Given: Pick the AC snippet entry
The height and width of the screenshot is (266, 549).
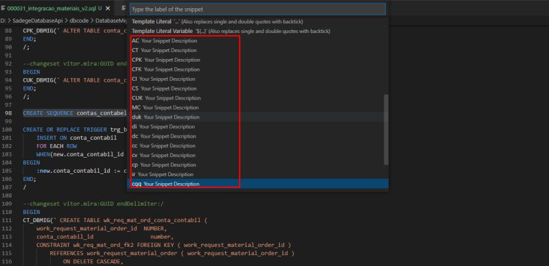Looking at the screenshot, I should (258, 40).
